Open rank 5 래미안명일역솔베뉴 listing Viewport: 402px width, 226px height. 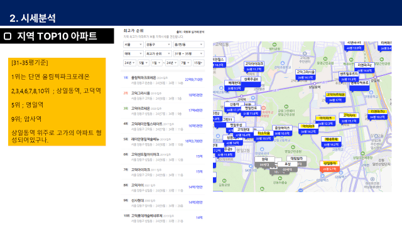tap(163, 141)
